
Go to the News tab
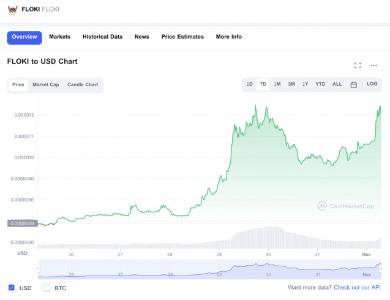click(142, 37)
